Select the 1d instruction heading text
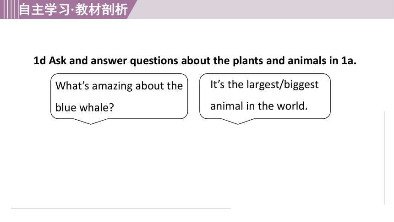 tap(195, 61)
